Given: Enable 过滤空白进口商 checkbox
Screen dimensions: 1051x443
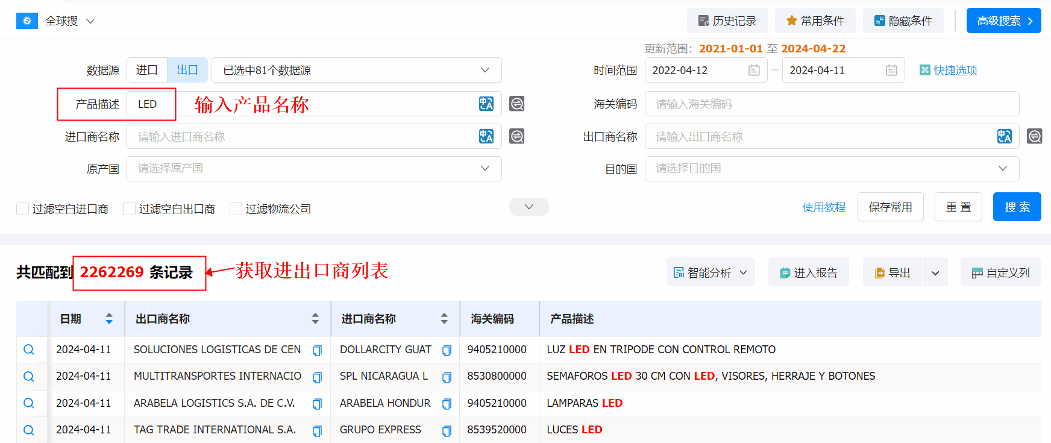Looking at the screenshot, I should 23,209.
